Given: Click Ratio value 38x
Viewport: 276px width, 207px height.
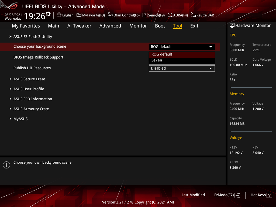Looking at the screenshot, I should coord(232,80).
